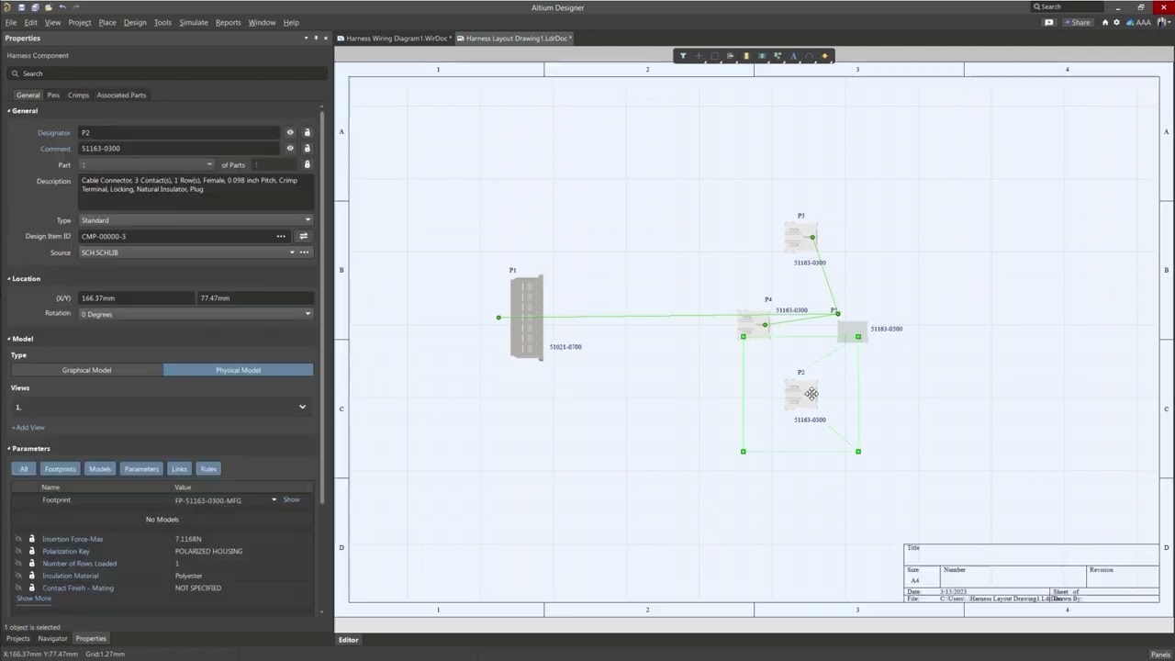
Task: Click the undo arrow icon
Action: [62, 7]
